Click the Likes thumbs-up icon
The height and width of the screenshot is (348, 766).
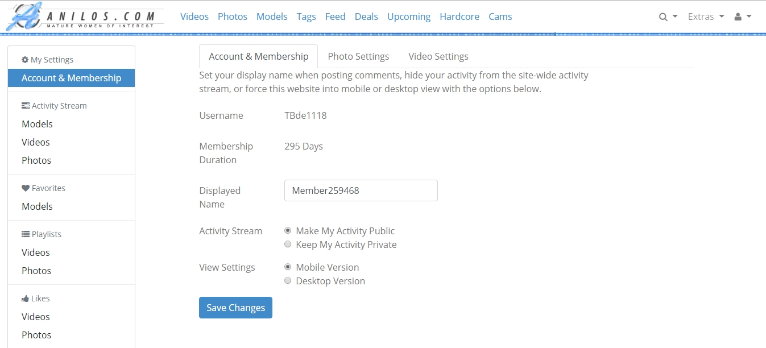pyautogui.click(x=25, y=299)
